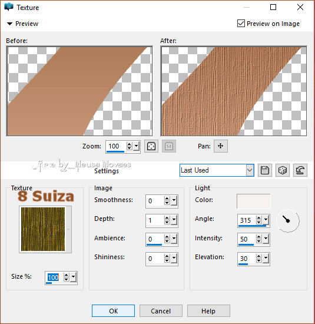Click the PaintShop Pro title bar icon
Image resolution: width=315 pixels, height=324 pixels.
[9, 7]
